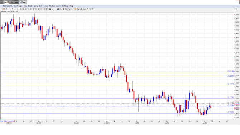The image size is (240, 135).
Task: Open the Lines menu
Action: point(46,6)
